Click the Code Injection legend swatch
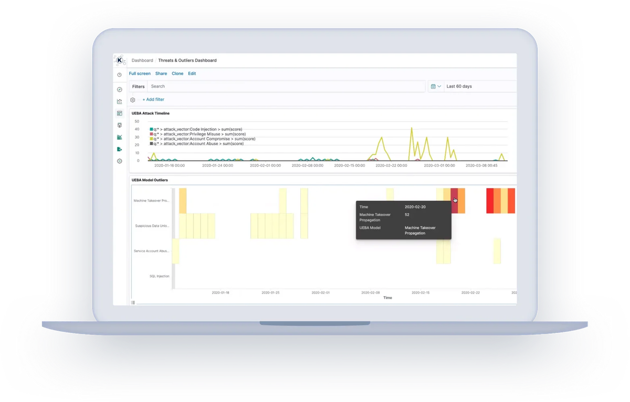 point(151,129)
